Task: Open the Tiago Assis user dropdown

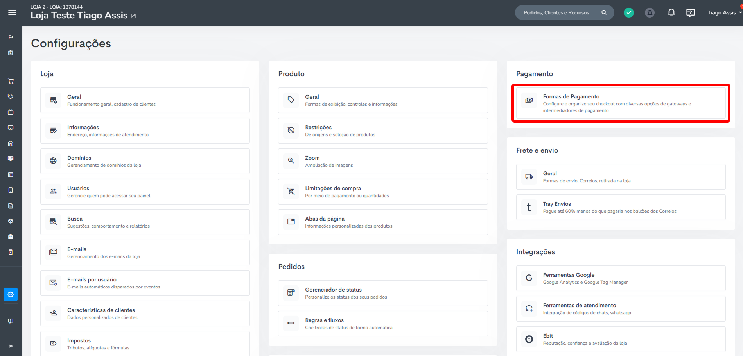Action: (724, 13)
